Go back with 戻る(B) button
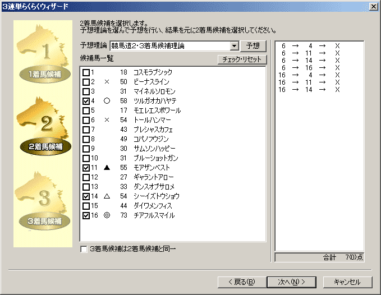The height and width of the screenshot is (295, 381). pos(241,282)
